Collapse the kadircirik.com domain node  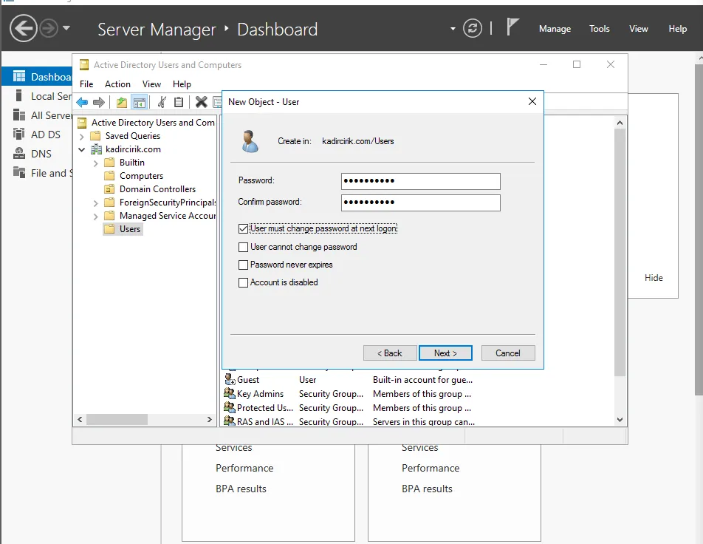[x=81, y=149]
